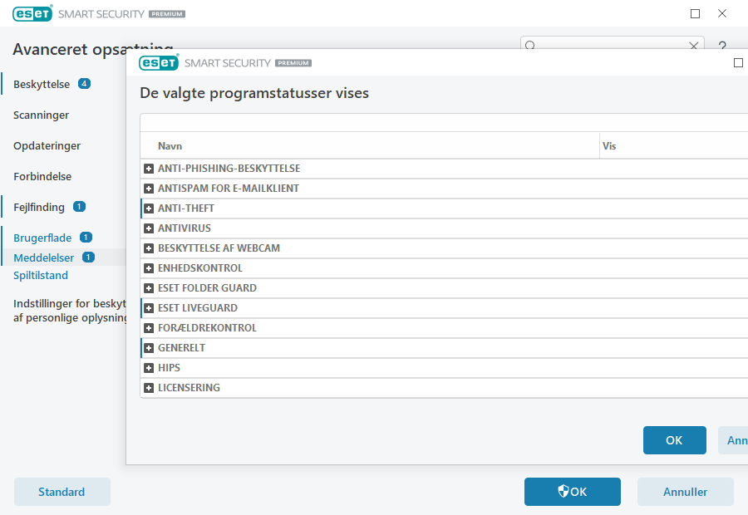Click plus icon beside ESET LIVEGUARD

coord(150,308)
